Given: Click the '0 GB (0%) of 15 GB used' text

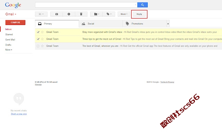Looking at the screenshot, I should point(46,82).
